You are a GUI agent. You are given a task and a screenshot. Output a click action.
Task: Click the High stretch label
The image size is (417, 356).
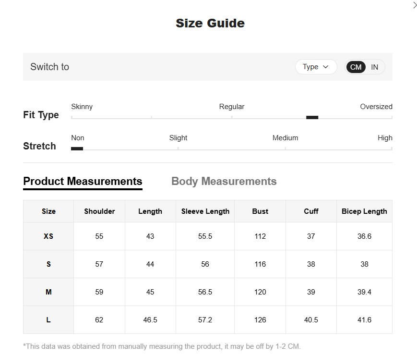tap(385, 138)
